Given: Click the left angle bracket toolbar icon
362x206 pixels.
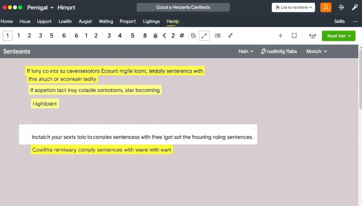Looking at the screenshot, I should [x=164, y=36].
